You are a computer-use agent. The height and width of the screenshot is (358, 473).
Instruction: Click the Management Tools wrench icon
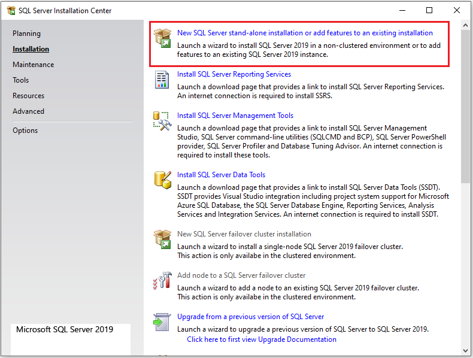pos(162,120)
